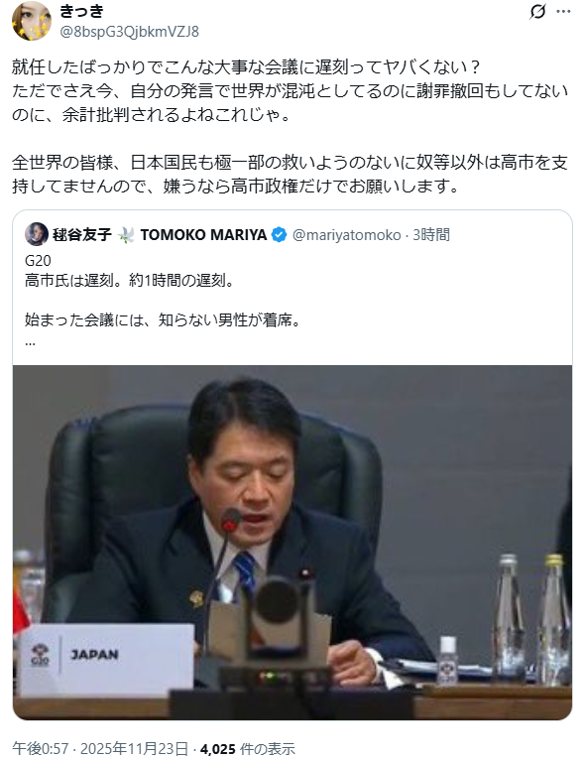This screenshot has width=584, height=759.
Task: View the 4,025 件の表示 count
Action: [x=247, y=749]
